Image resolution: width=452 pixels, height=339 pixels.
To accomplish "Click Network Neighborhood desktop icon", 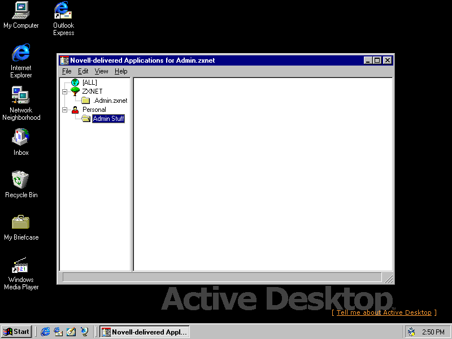I will 21,96.
